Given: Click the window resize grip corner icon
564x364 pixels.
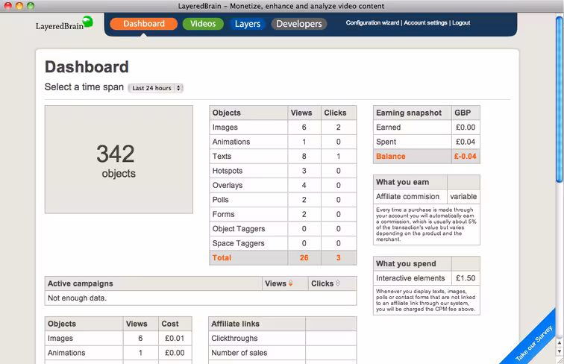Looking at the screenshot, I should coord(560,360).
